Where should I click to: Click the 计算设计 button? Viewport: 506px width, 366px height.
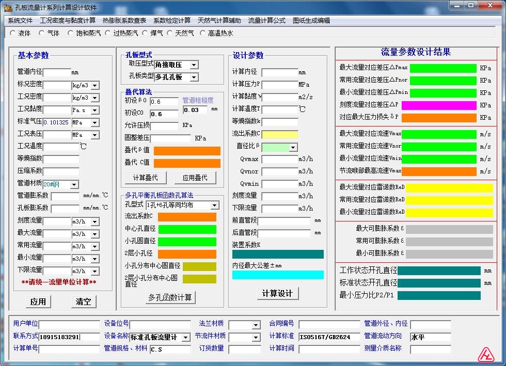(x=278, y=293)
